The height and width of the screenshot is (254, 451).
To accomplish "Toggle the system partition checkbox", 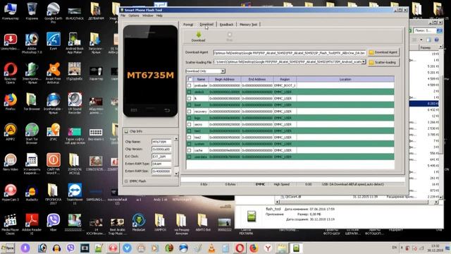I will 189,144.
